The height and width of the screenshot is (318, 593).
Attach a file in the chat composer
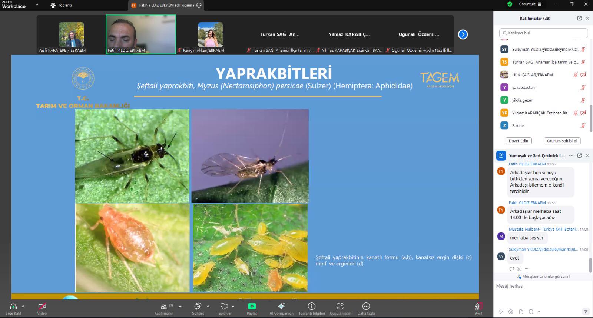pyautogui.click(x=521, y=312)
